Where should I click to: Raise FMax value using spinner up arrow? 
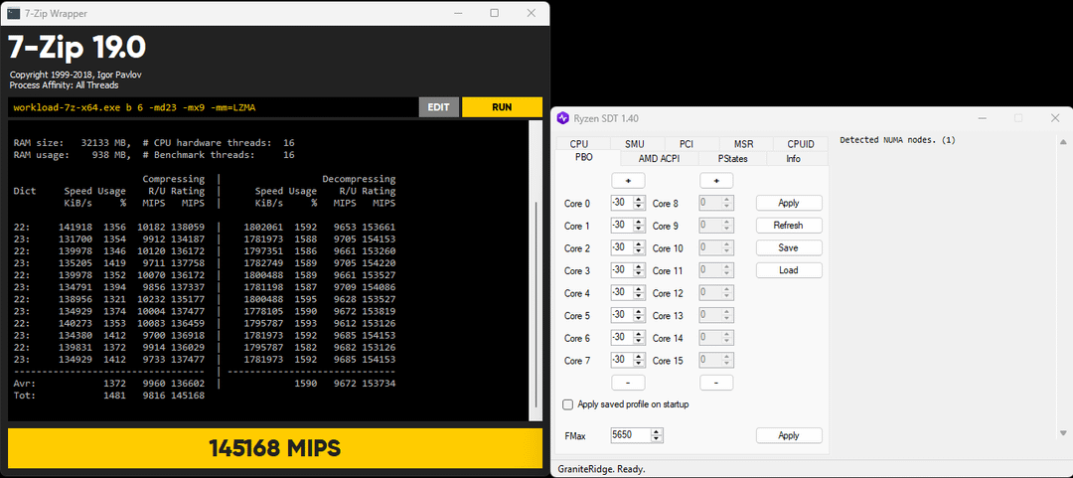(x=657, y=431)
